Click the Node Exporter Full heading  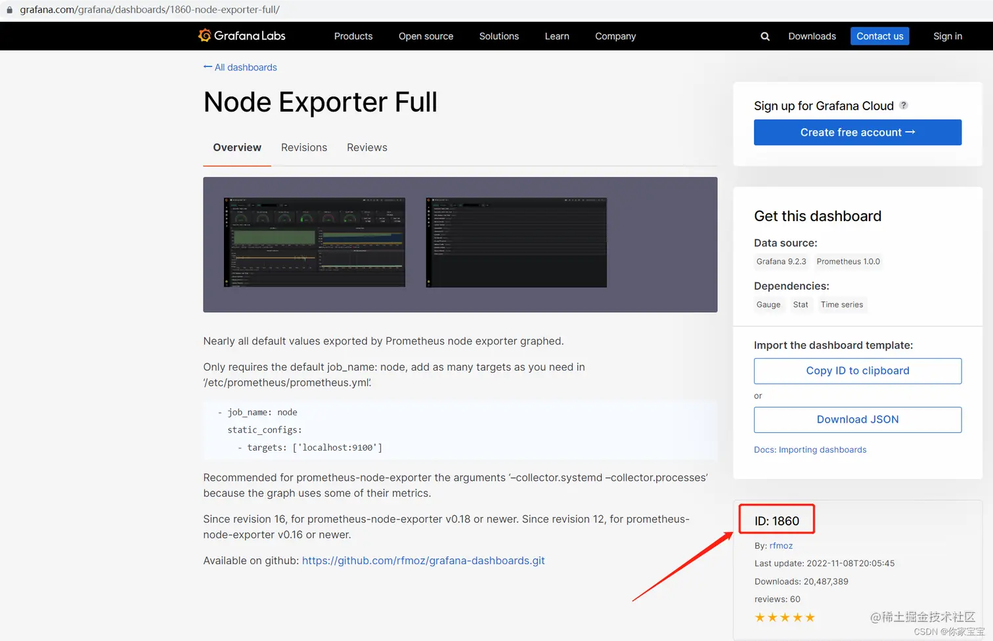pyautogui.click(x=320, y=102)
